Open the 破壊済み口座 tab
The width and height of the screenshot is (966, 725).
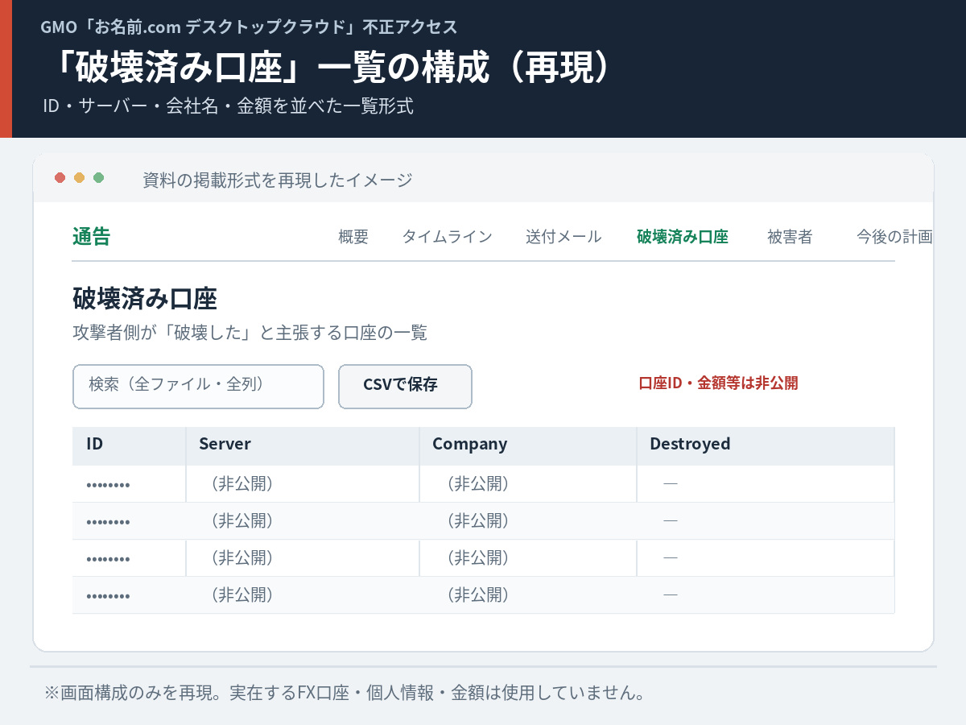pyautogui.click(x=683, y=237)
